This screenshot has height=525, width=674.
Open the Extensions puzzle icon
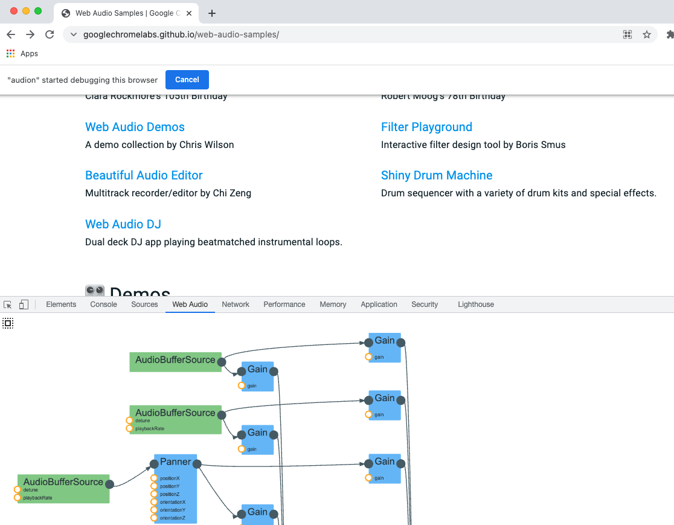[x=670, y=34]
